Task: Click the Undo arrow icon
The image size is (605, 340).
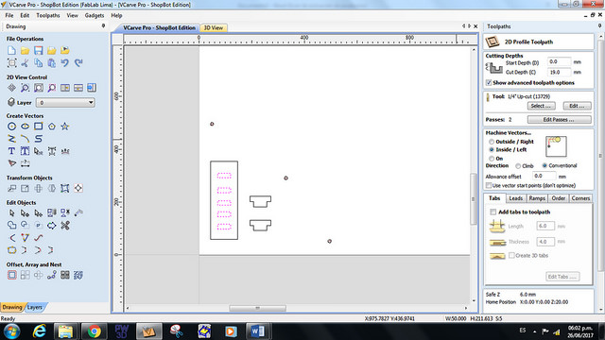Action: coord(65,63)
